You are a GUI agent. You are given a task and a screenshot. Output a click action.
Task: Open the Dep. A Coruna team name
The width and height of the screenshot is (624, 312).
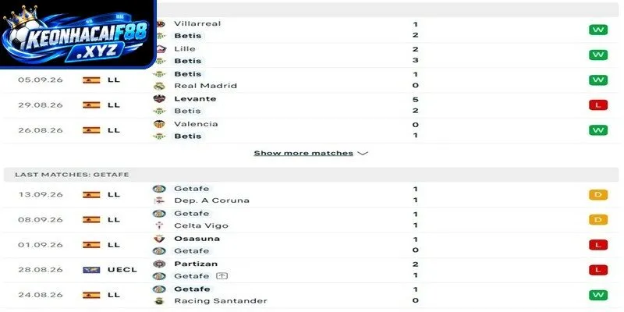(x=211, y=200)
